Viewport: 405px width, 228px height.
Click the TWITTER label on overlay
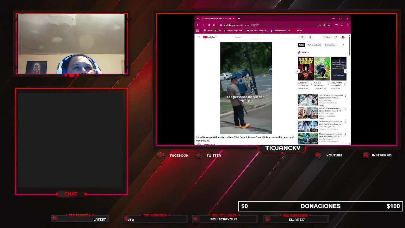click(x=214, y=155)
